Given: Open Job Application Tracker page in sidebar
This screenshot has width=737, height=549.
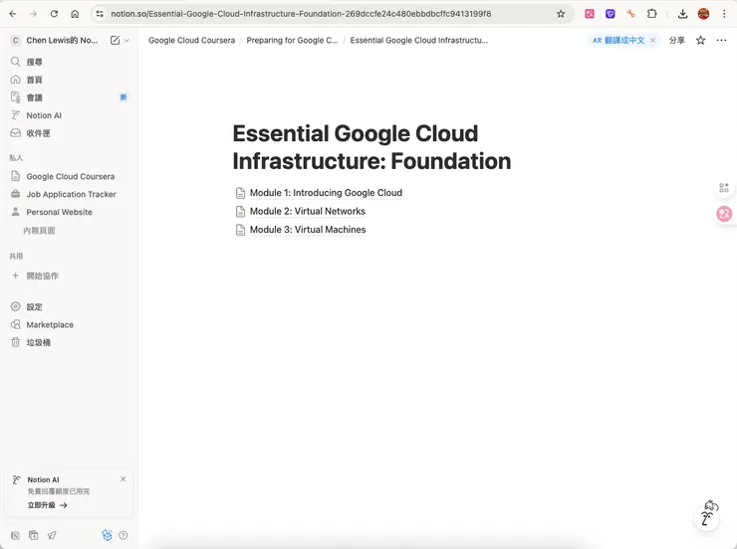Looking at the screenshot, I should [71, 194].
